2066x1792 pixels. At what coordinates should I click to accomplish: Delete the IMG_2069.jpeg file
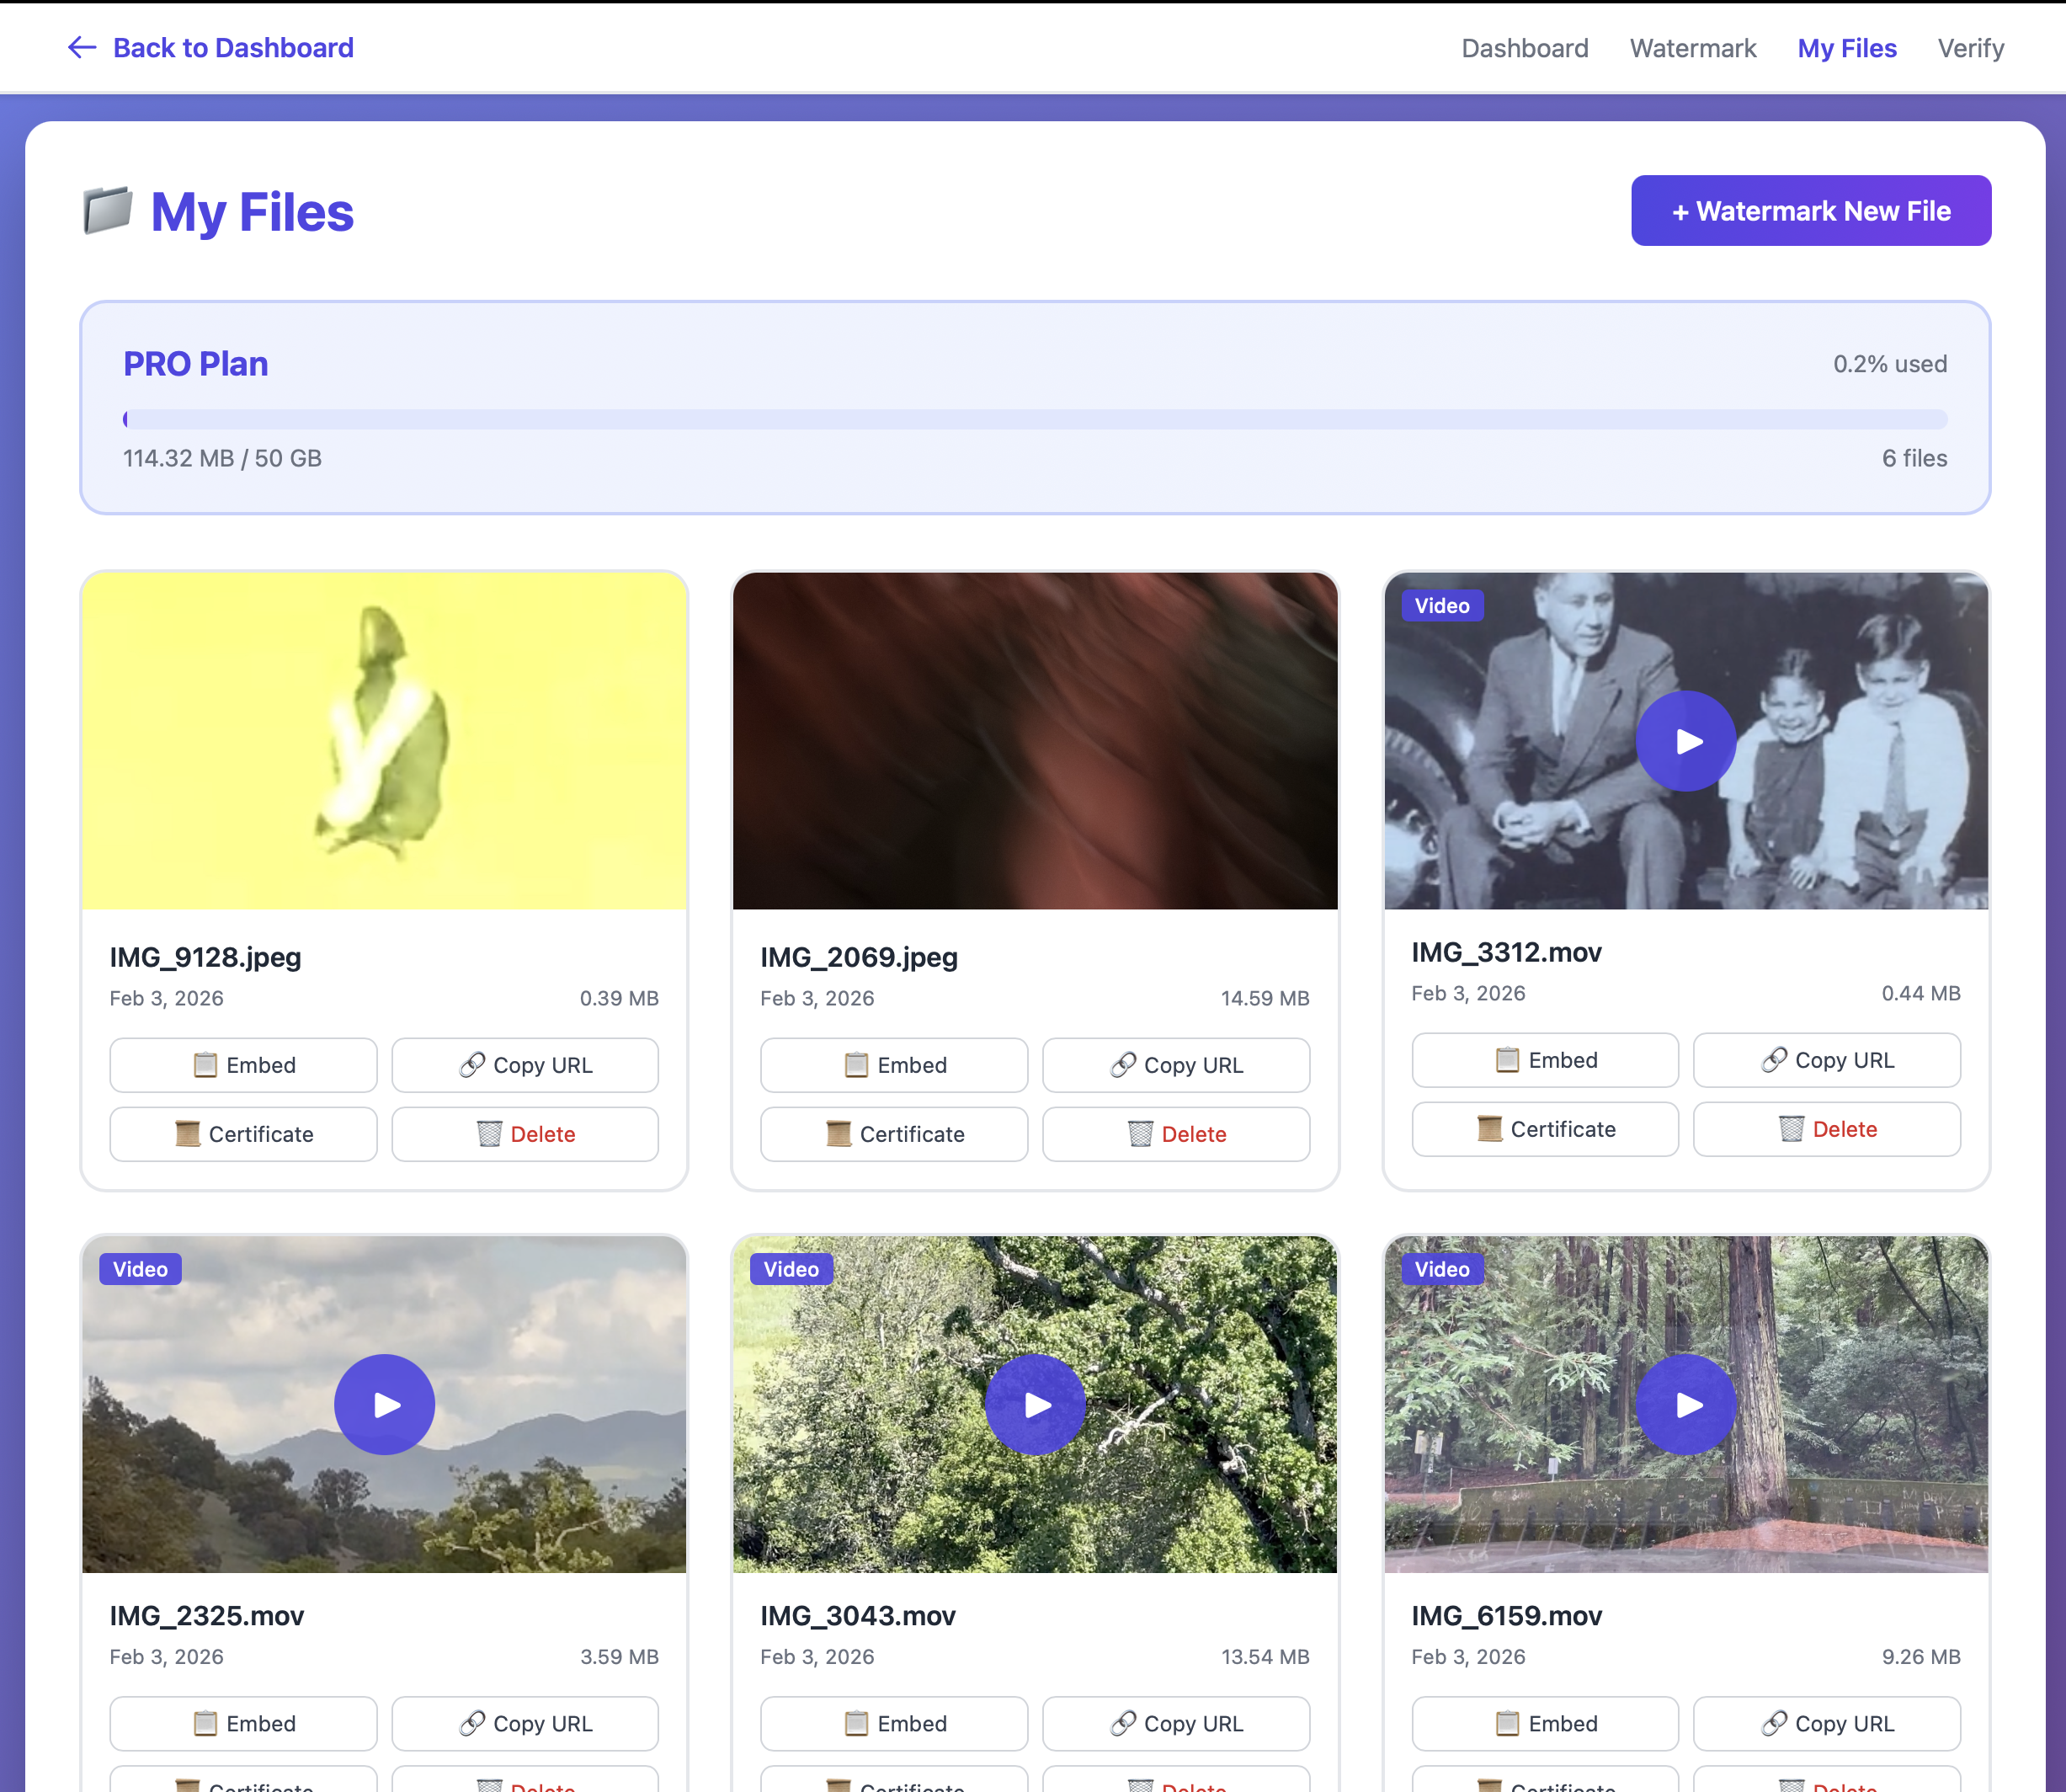(1175, 1134)
